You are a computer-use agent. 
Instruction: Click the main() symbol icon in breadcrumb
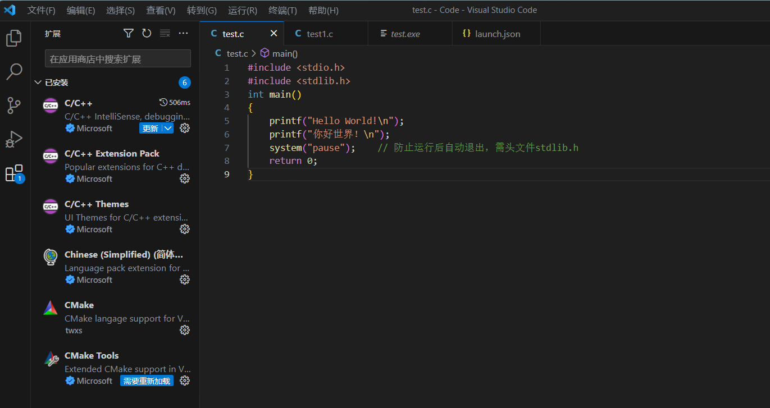(265, 53)
